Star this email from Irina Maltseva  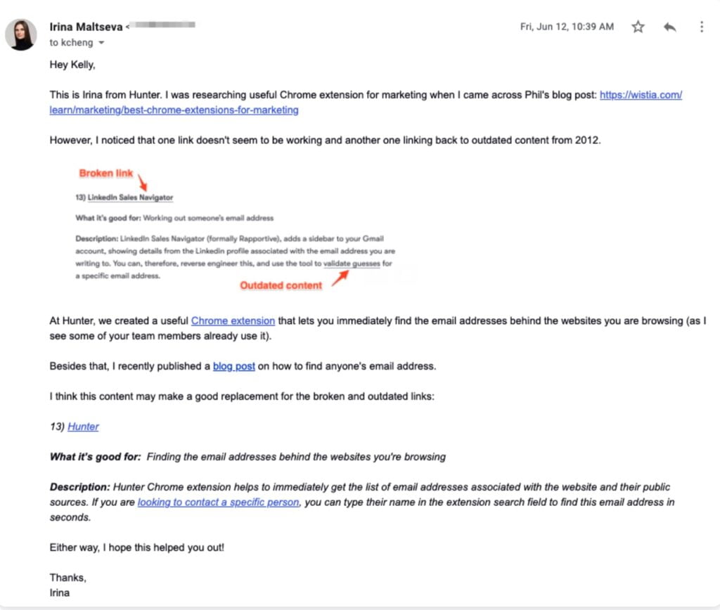click(638, 27)
